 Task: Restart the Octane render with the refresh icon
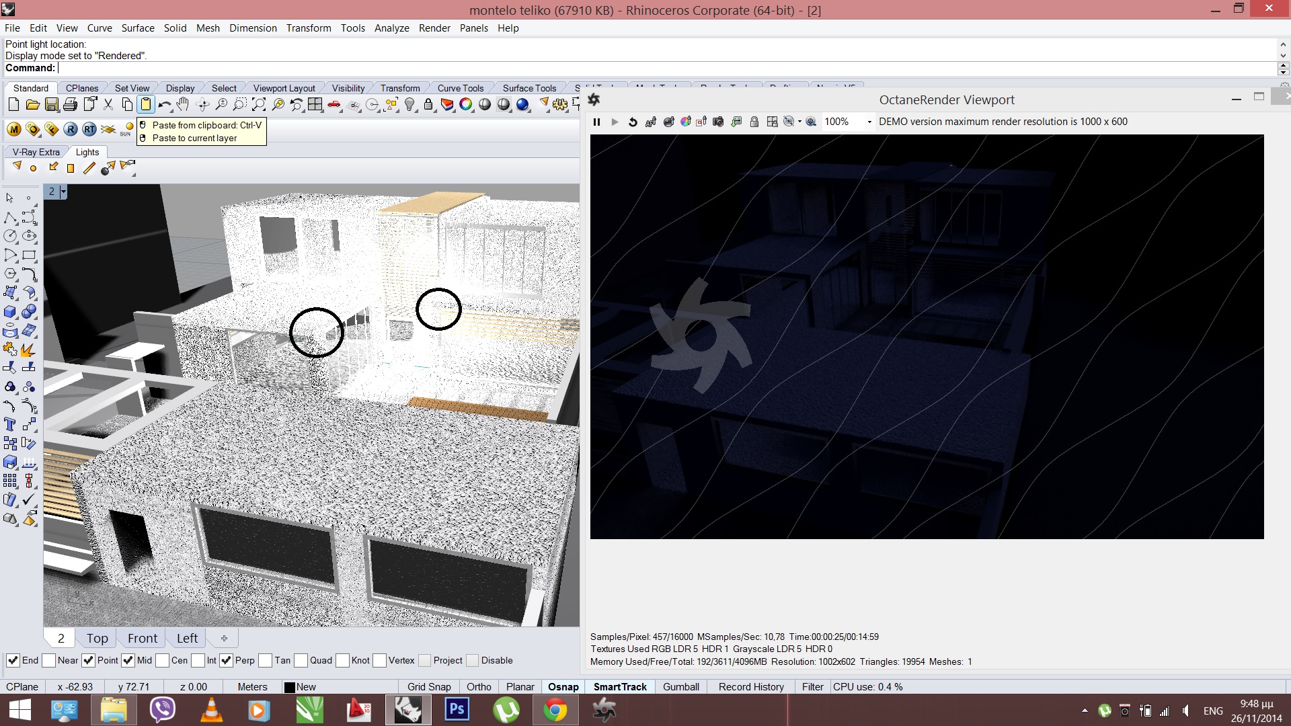(x=632, y=122)
